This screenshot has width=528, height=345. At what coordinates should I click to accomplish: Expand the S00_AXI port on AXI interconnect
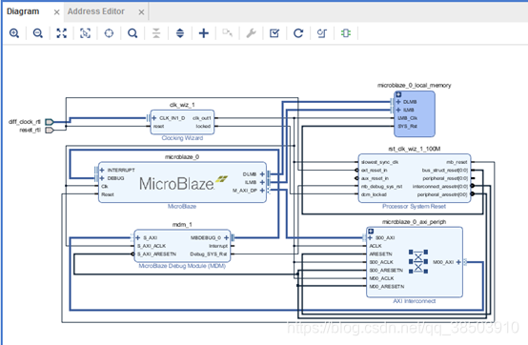(x=370, y=237)
